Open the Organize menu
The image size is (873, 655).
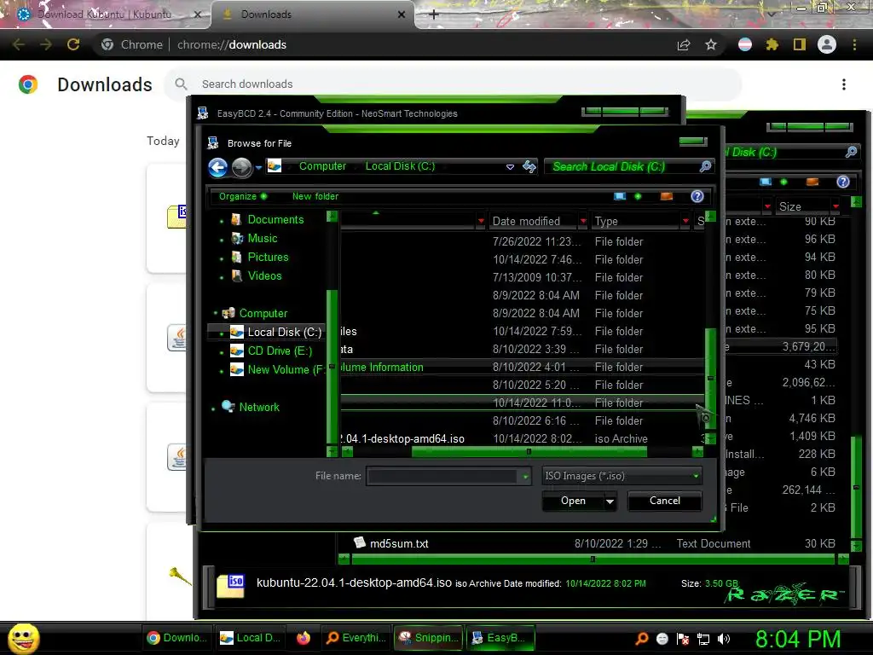[x=243, y=196]
